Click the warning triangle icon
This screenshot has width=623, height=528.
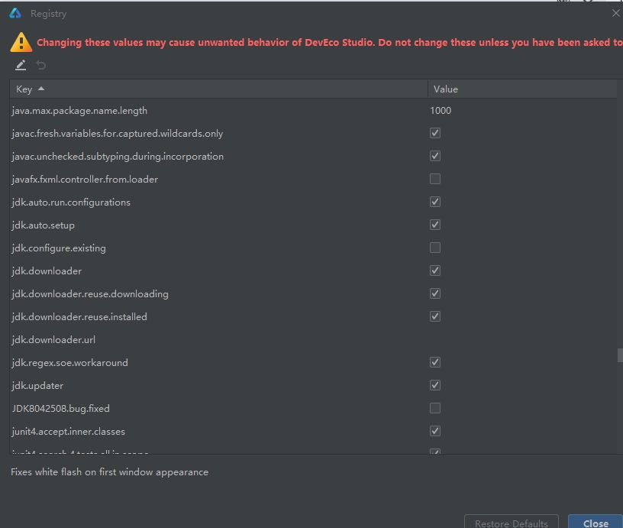(x=21, y=42)
